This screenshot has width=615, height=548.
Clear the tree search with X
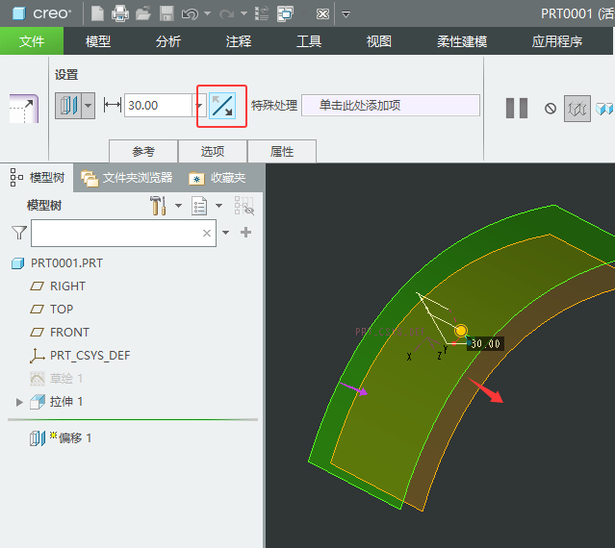(207, 233)
